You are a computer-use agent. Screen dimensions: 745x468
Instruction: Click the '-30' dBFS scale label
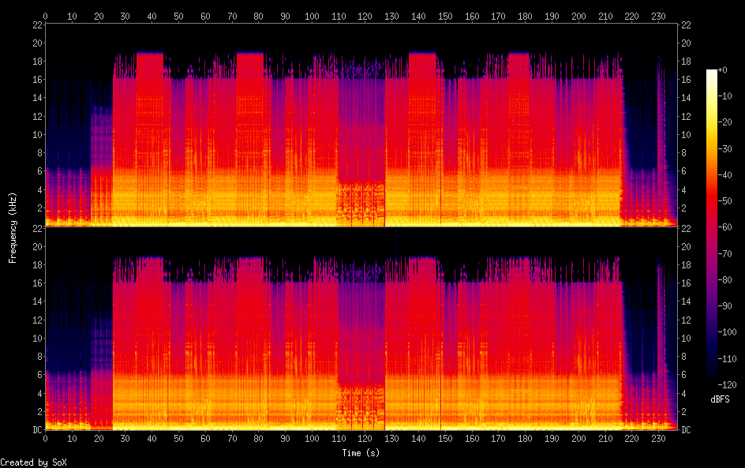tap(725, 148)
